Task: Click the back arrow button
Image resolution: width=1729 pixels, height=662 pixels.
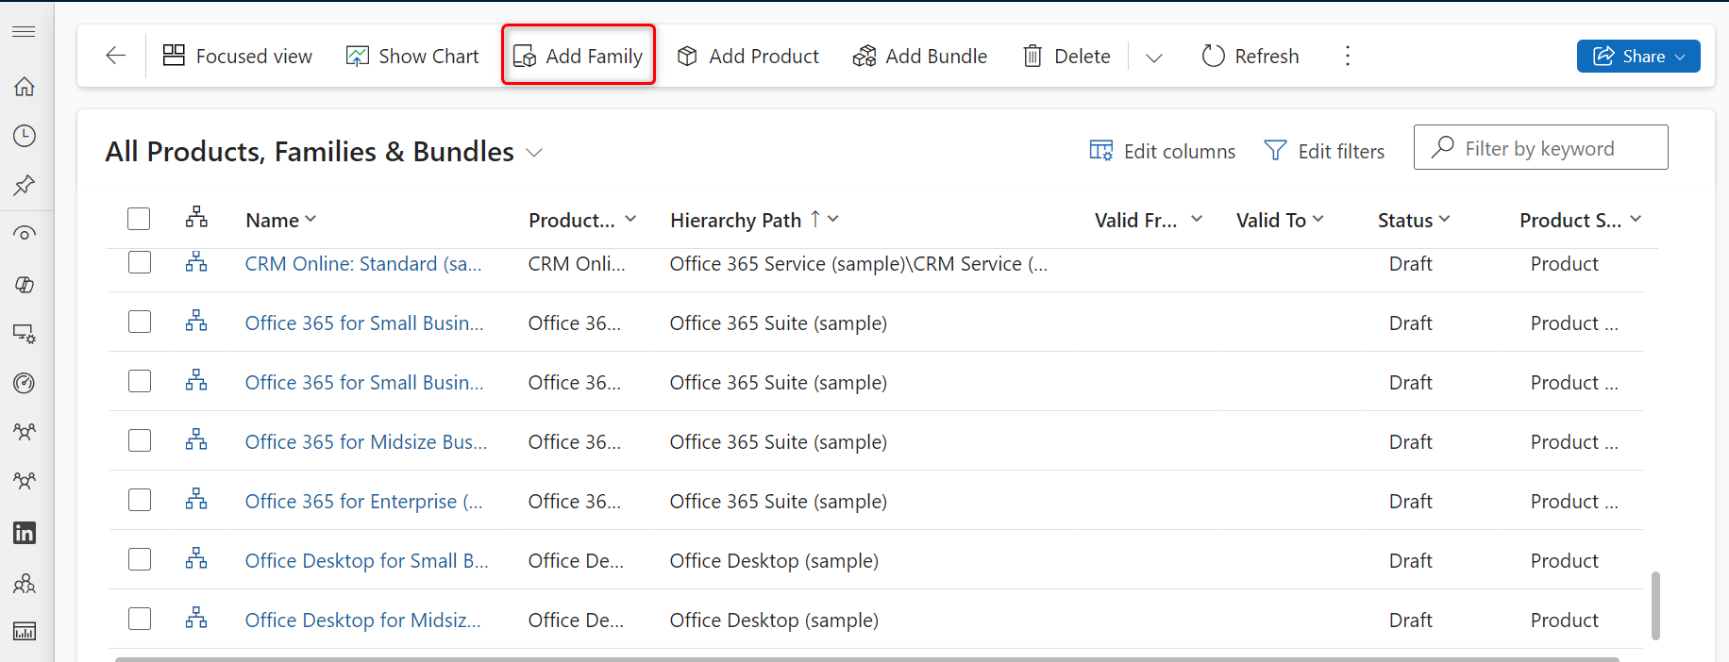Action: point(115,56)
